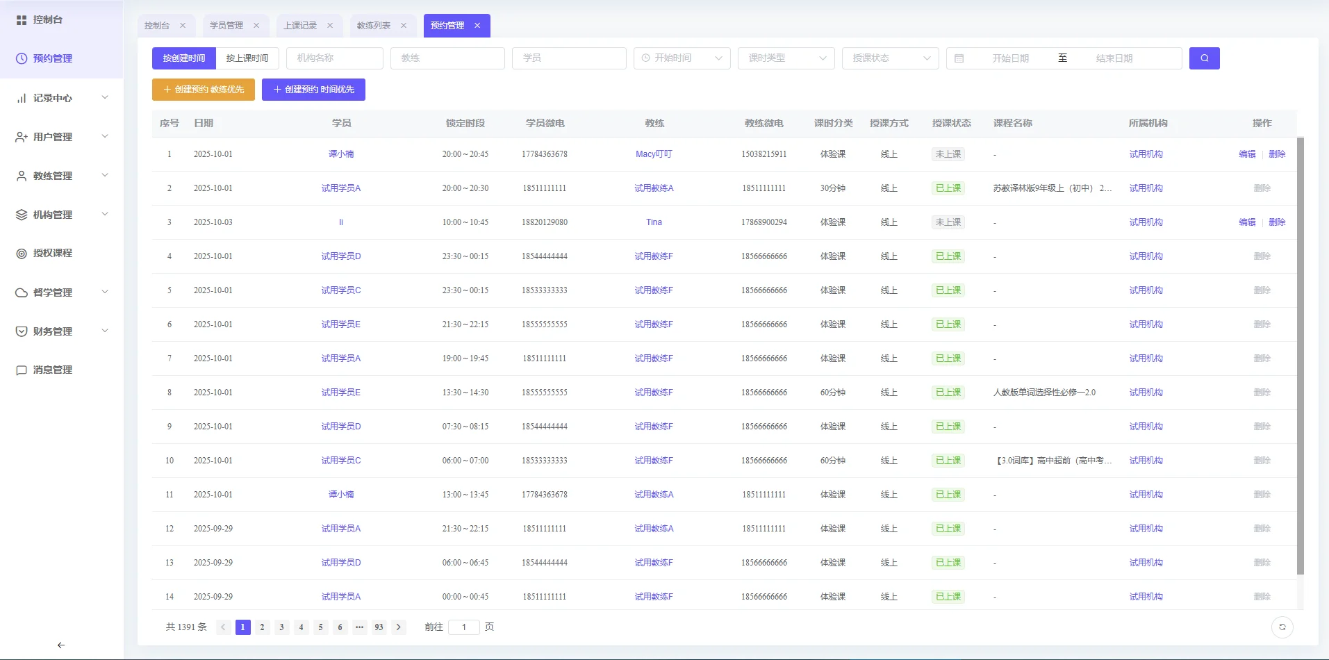Open 试用机构 link in row 1
The image size is (1329, 660).
[x=1146, y=154]
